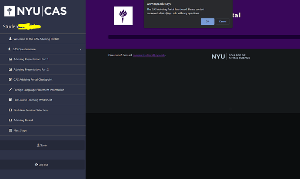The width and height of the screenshot is (300, 179).
Task: Open the Advising Period section
Action: pyautogui.click(x=43, y=120)
